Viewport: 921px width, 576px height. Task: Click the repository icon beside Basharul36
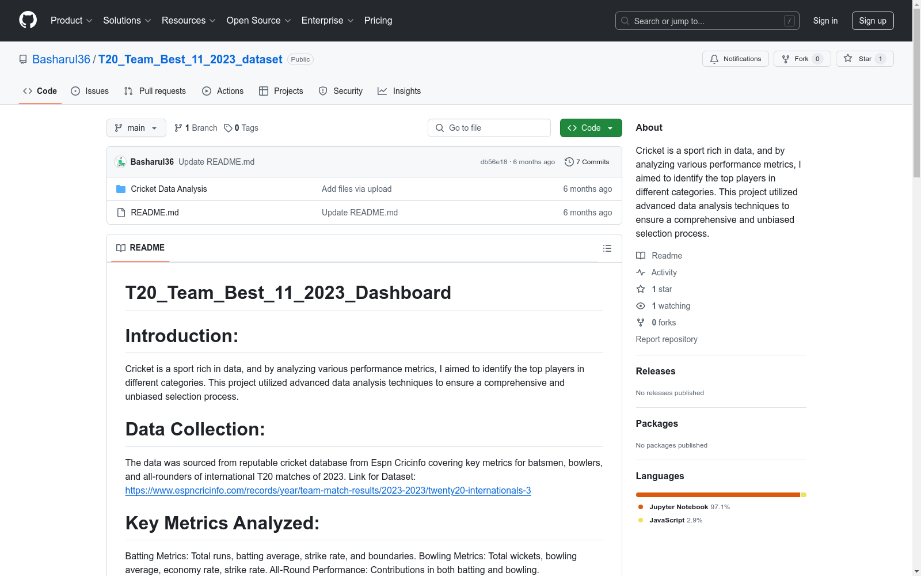click(x=23, y=59)
